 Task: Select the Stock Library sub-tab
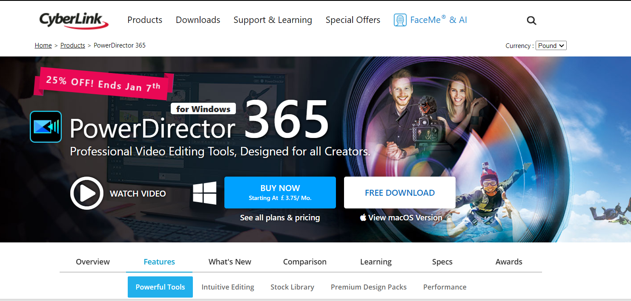pyautogui.click(x=293, y=287)
